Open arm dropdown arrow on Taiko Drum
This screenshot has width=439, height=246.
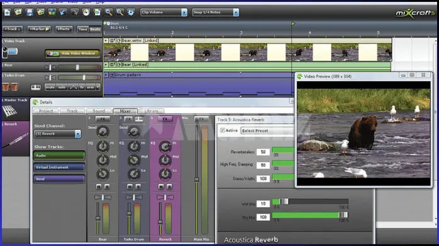97,87
